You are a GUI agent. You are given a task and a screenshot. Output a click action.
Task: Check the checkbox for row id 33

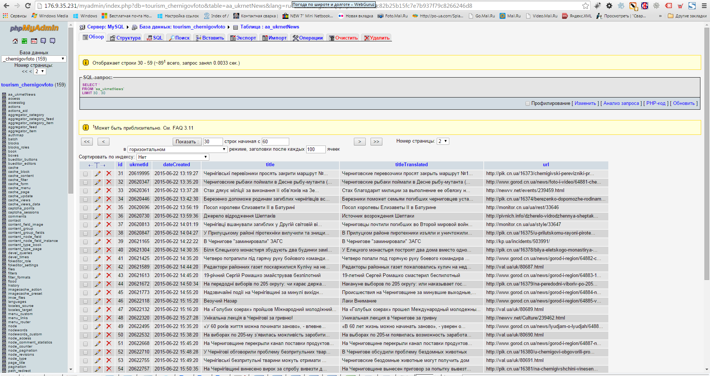pos(85,191)
